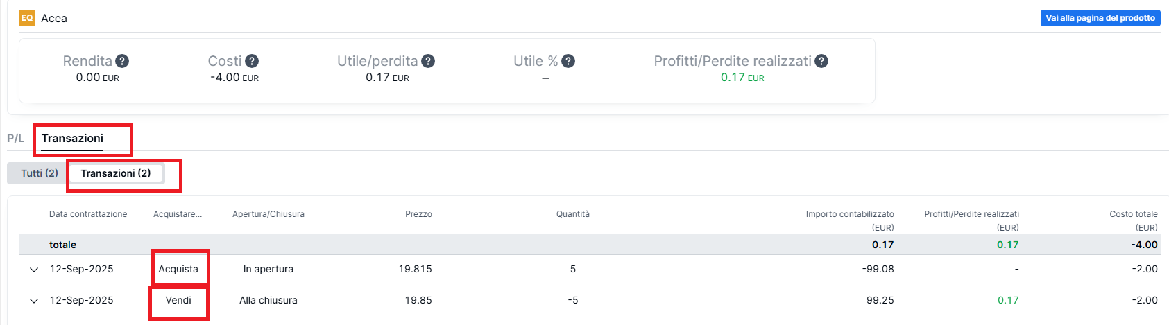This screenshot has width=1169, height=325.
Task: Open help for Profitti/Perdite realizzati
Action: [821, 61]
